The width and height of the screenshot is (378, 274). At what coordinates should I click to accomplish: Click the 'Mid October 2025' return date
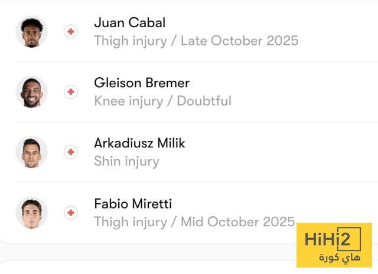tap(237, 222)
